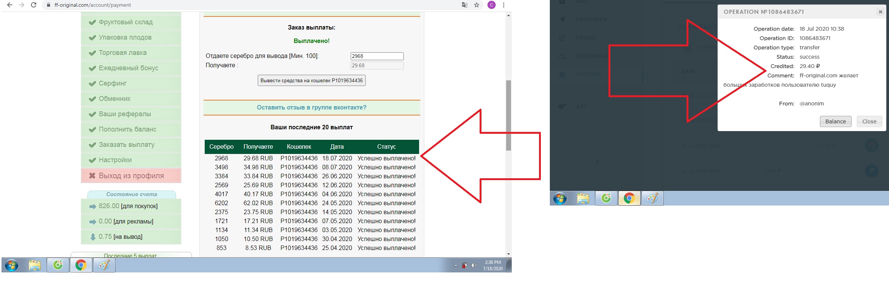Open Пополнить баланс menu item

pyautogui.click(x=131, y=130)
